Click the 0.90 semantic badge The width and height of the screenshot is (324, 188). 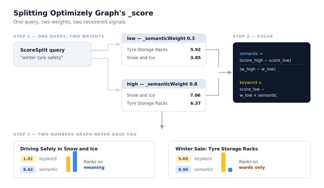click(x=183, y=169)
